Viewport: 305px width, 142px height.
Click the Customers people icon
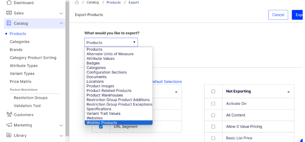(9, 114)
